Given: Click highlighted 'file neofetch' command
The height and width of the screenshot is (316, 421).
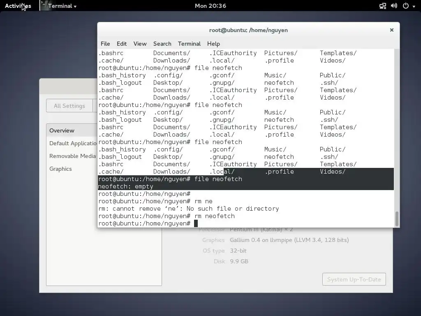Looking at the screenshot, I should coord(218,179).
